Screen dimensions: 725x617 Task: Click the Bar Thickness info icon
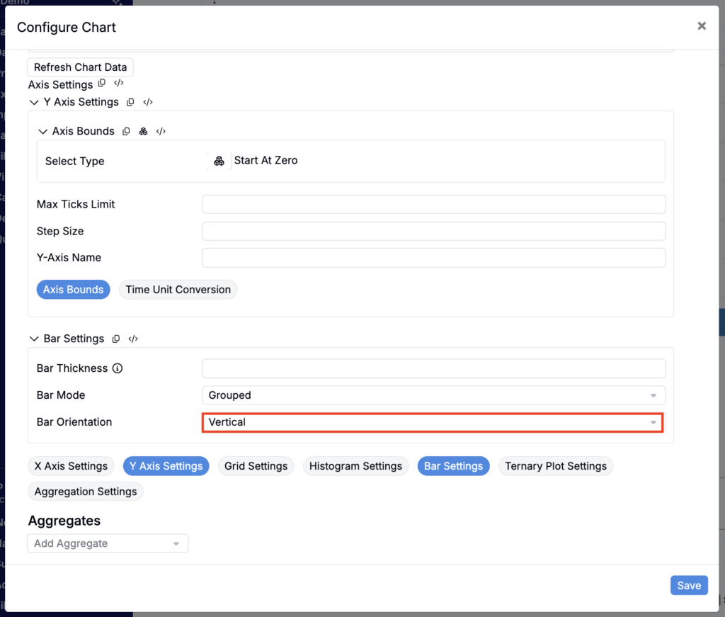click(x=118, y=368)
